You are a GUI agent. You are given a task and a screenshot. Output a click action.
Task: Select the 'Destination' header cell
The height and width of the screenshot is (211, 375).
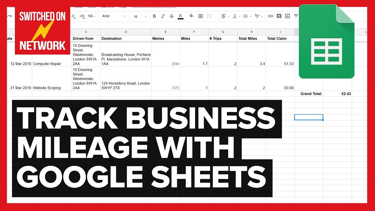[x=126, y=38]
